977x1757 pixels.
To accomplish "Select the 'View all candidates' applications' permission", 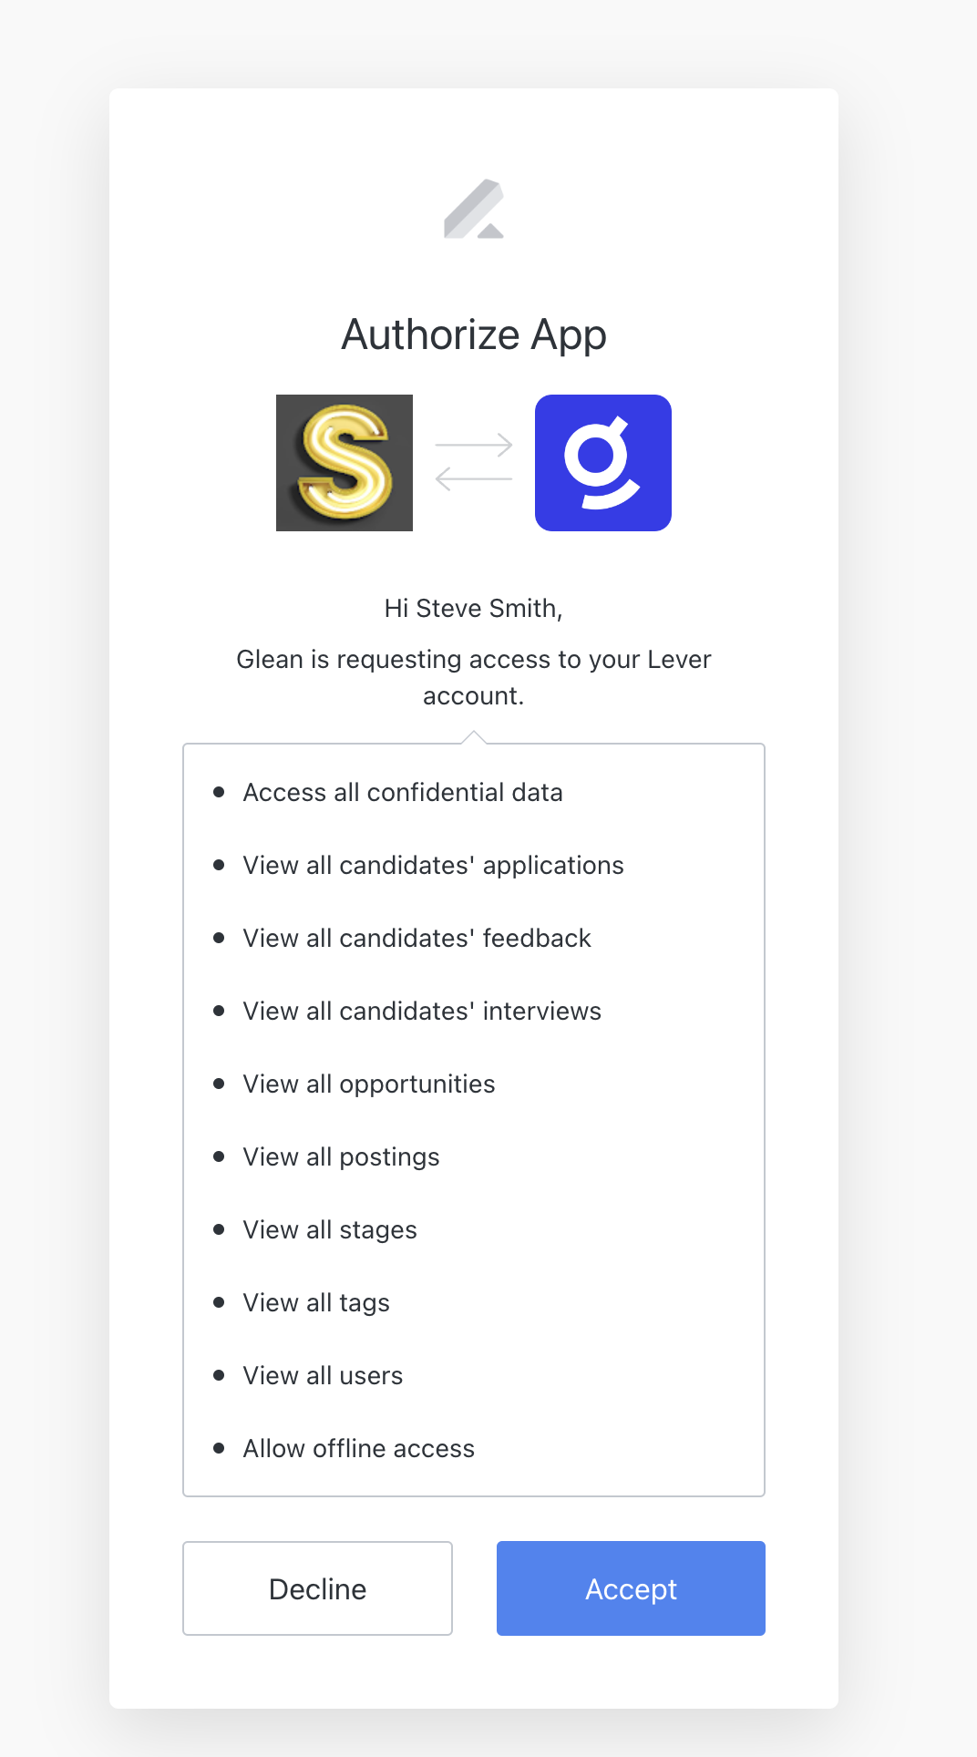I will 432,866.
